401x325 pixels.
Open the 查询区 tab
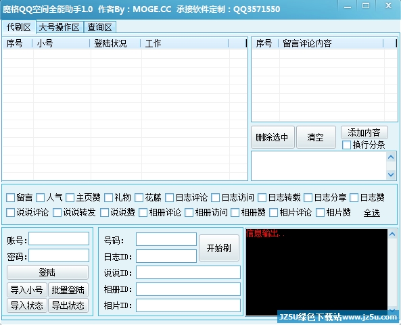(99, 27)
